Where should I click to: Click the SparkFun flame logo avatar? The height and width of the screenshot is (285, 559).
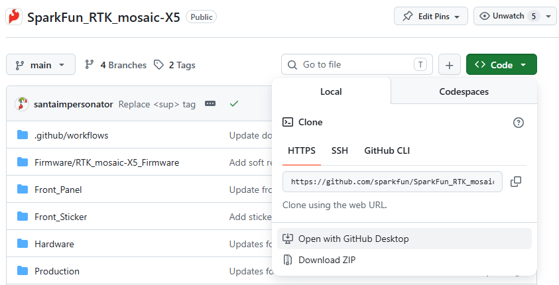click(x=15, y=17)
